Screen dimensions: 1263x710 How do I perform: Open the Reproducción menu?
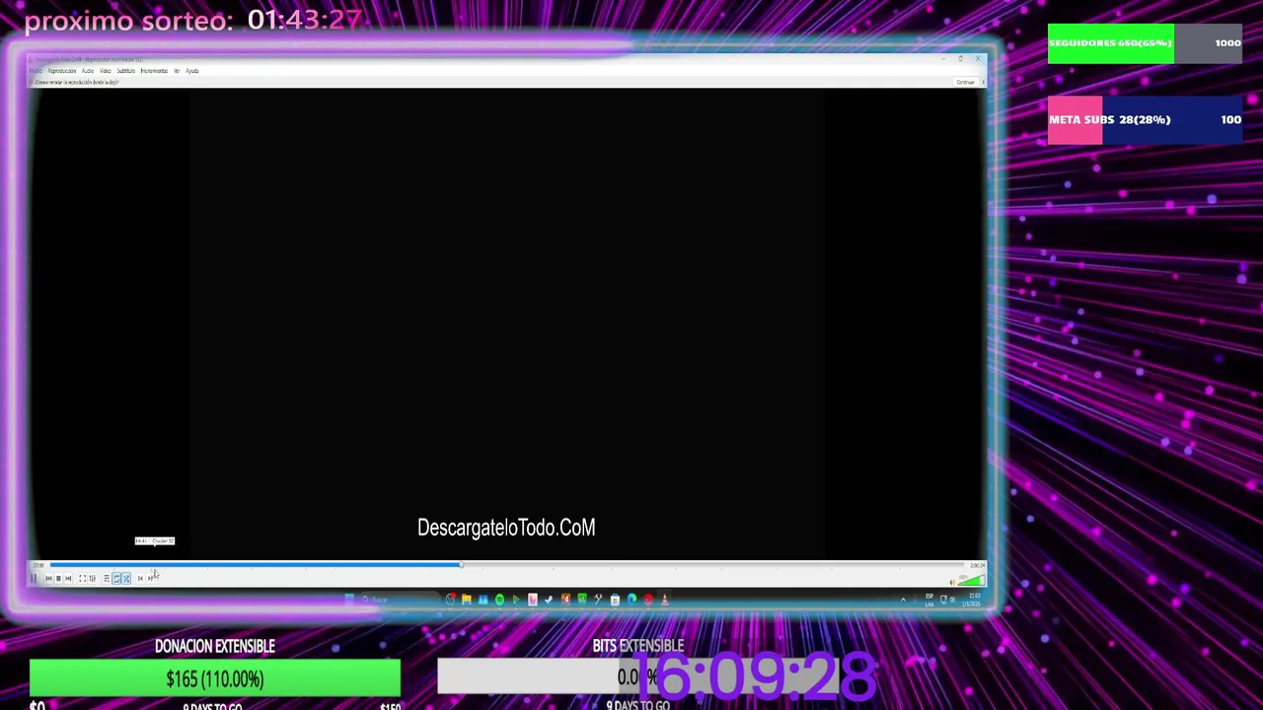click(x=62, y=71)
